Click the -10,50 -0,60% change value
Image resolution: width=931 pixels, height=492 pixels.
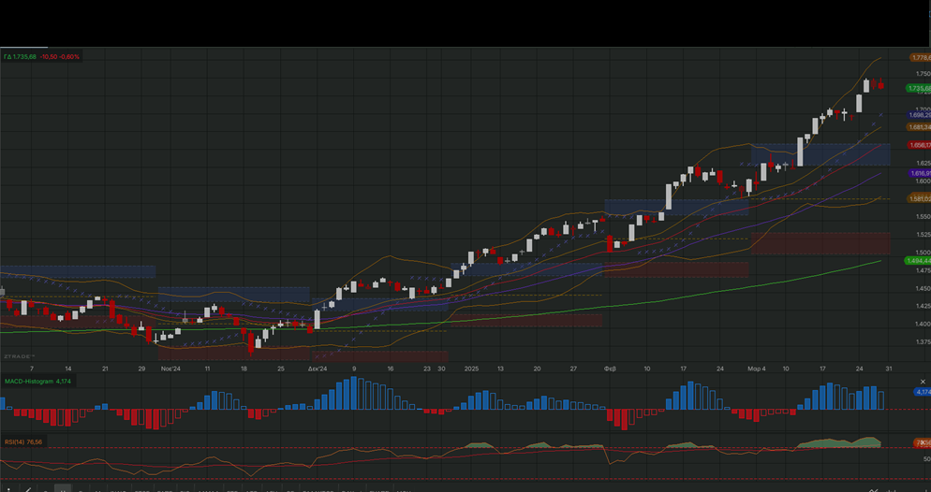(x=59, y=57)
